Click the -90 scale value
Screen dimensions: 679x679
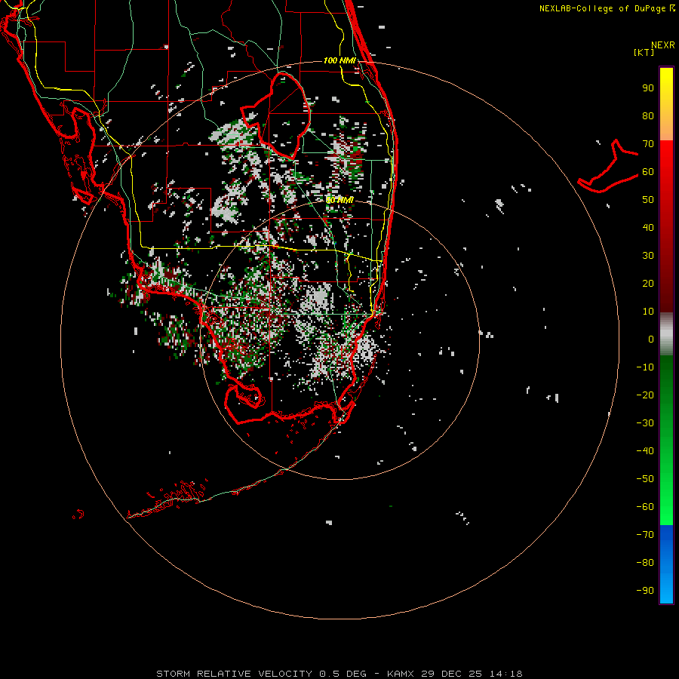pos(645,590)
